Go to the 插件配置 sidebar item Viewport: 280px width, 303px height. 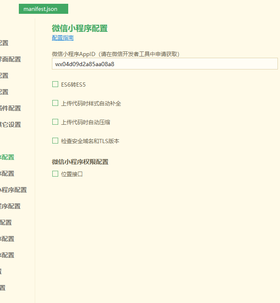tap(10, 108)
